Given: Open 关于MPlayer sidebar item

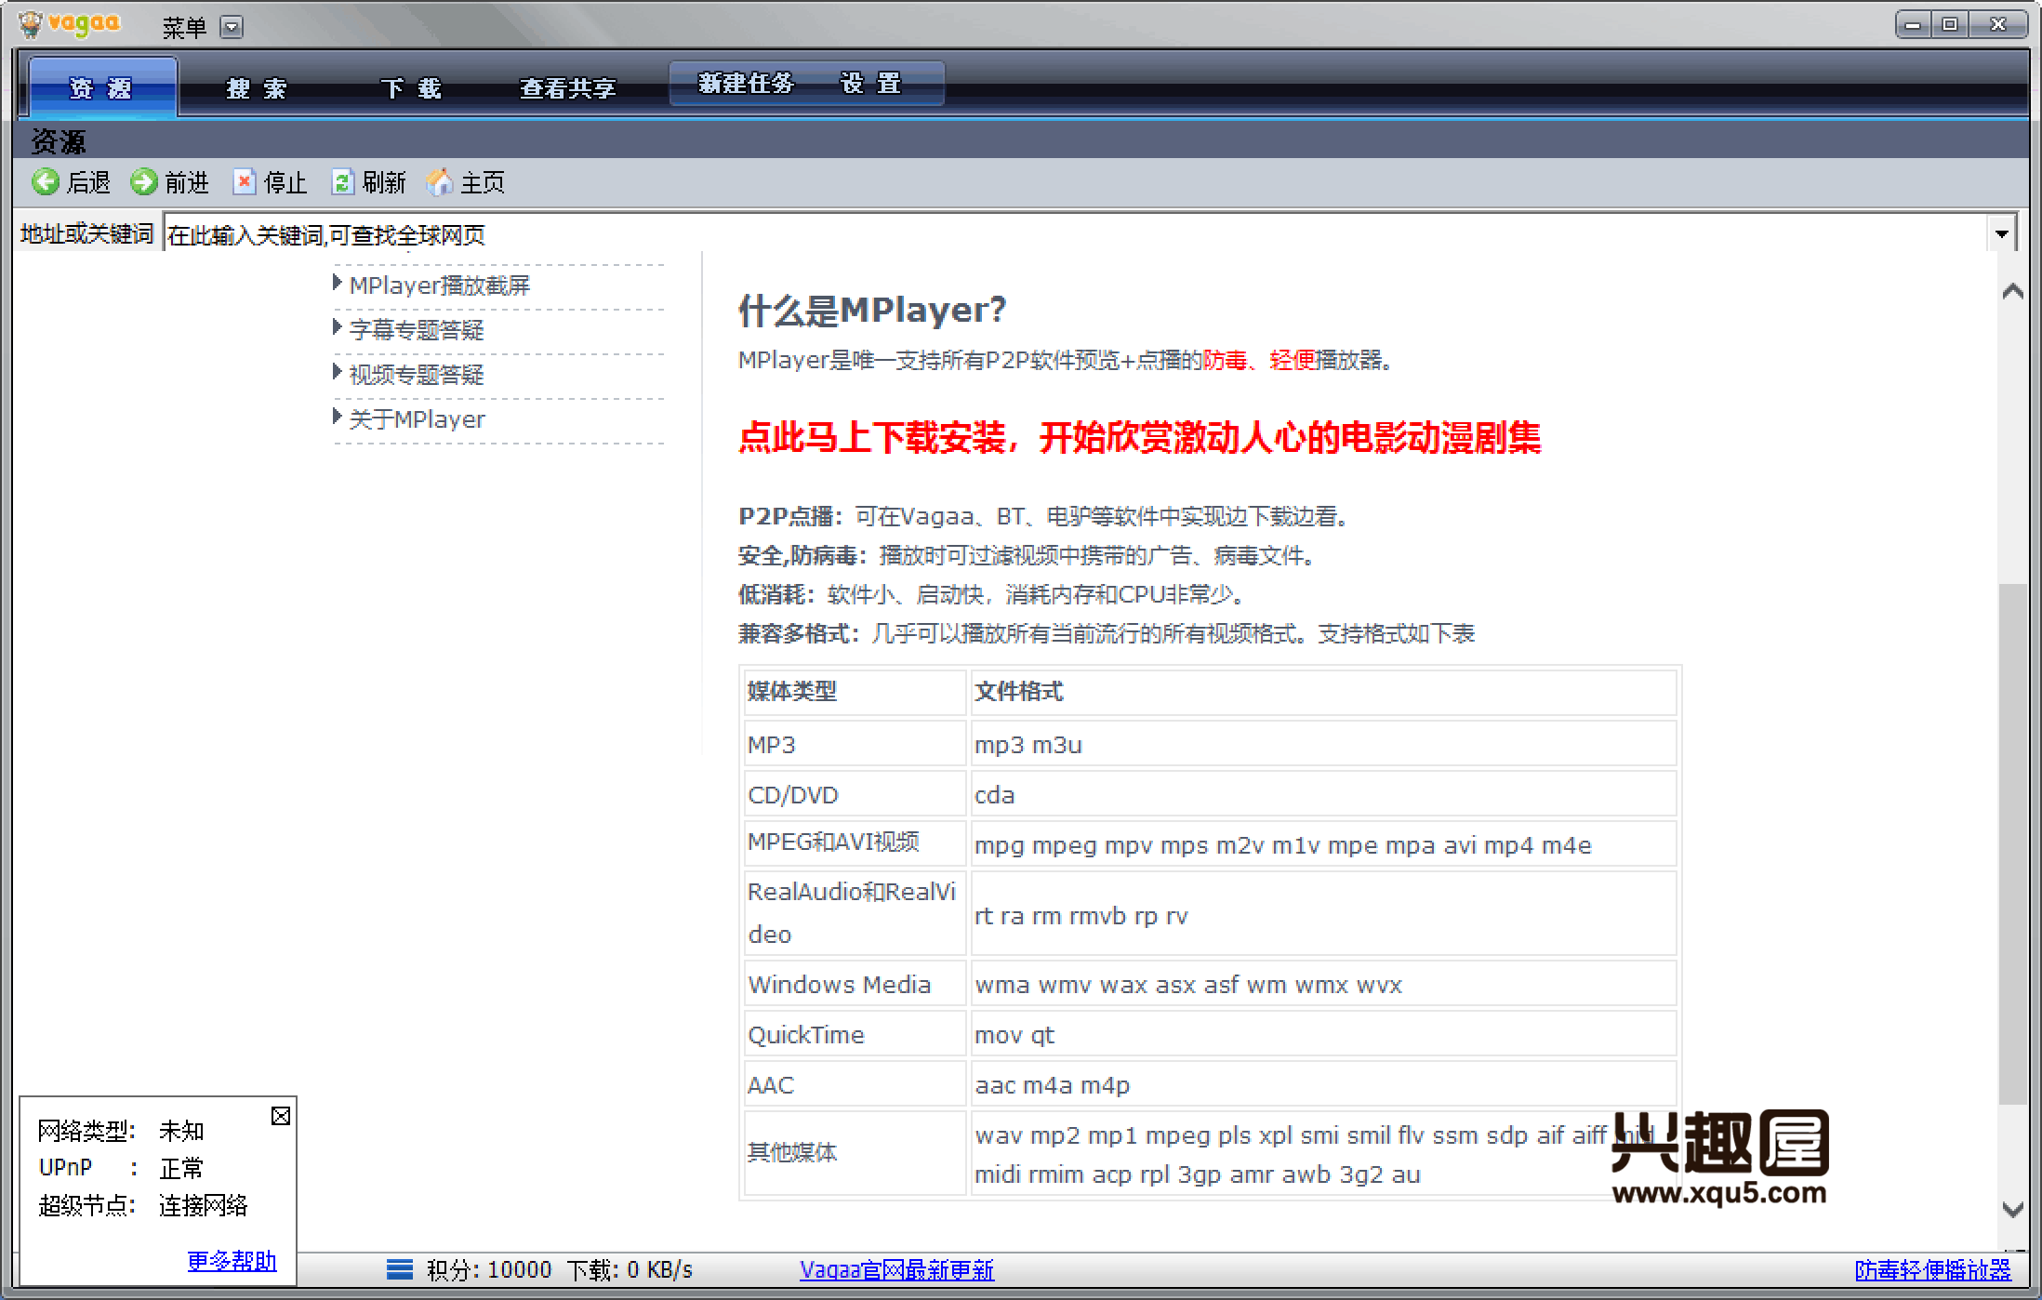Looking at the screenshot, I should tap(417, 419).
